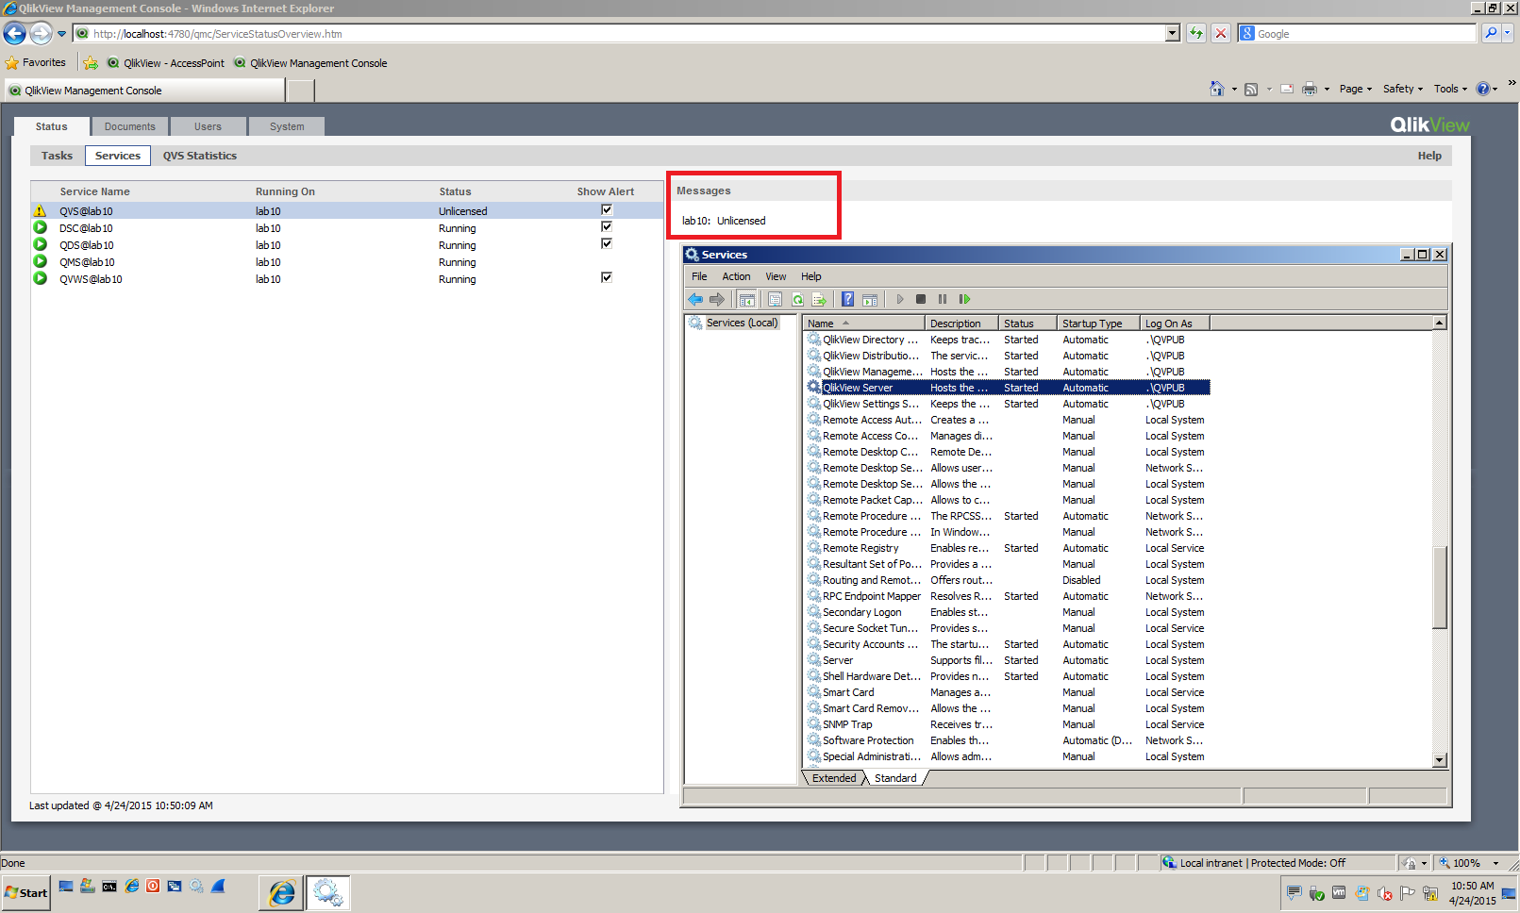The height and width of the screenshot is (913, 1520).
Task: Switch to the Documents tab
Action: coord(130,126)
